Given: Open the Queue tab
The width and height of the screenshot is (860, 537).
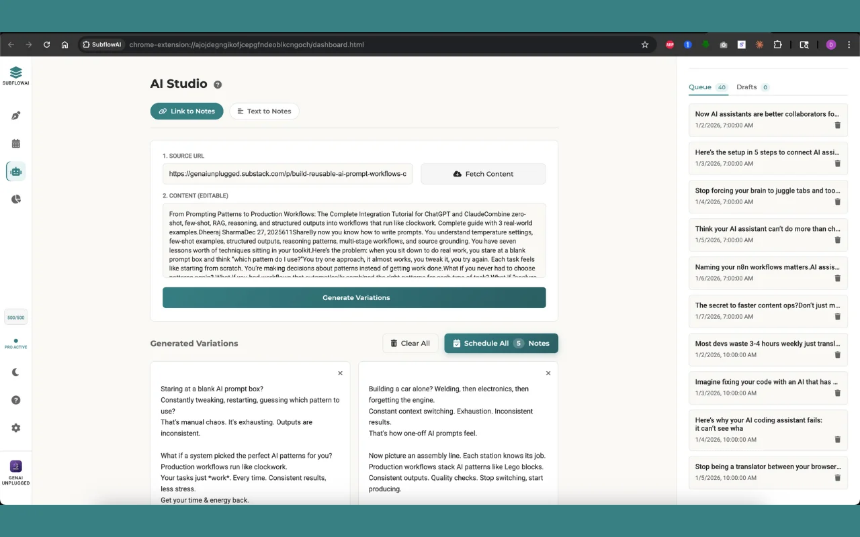Looking at the screenshot, I should (699, 87).
